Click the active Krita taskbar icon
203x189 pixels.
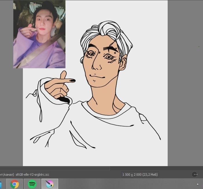(x=50, y=184)
